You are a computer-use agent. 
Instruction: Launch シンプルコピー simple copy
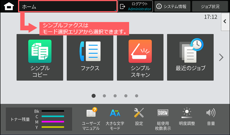coord(40,57)
